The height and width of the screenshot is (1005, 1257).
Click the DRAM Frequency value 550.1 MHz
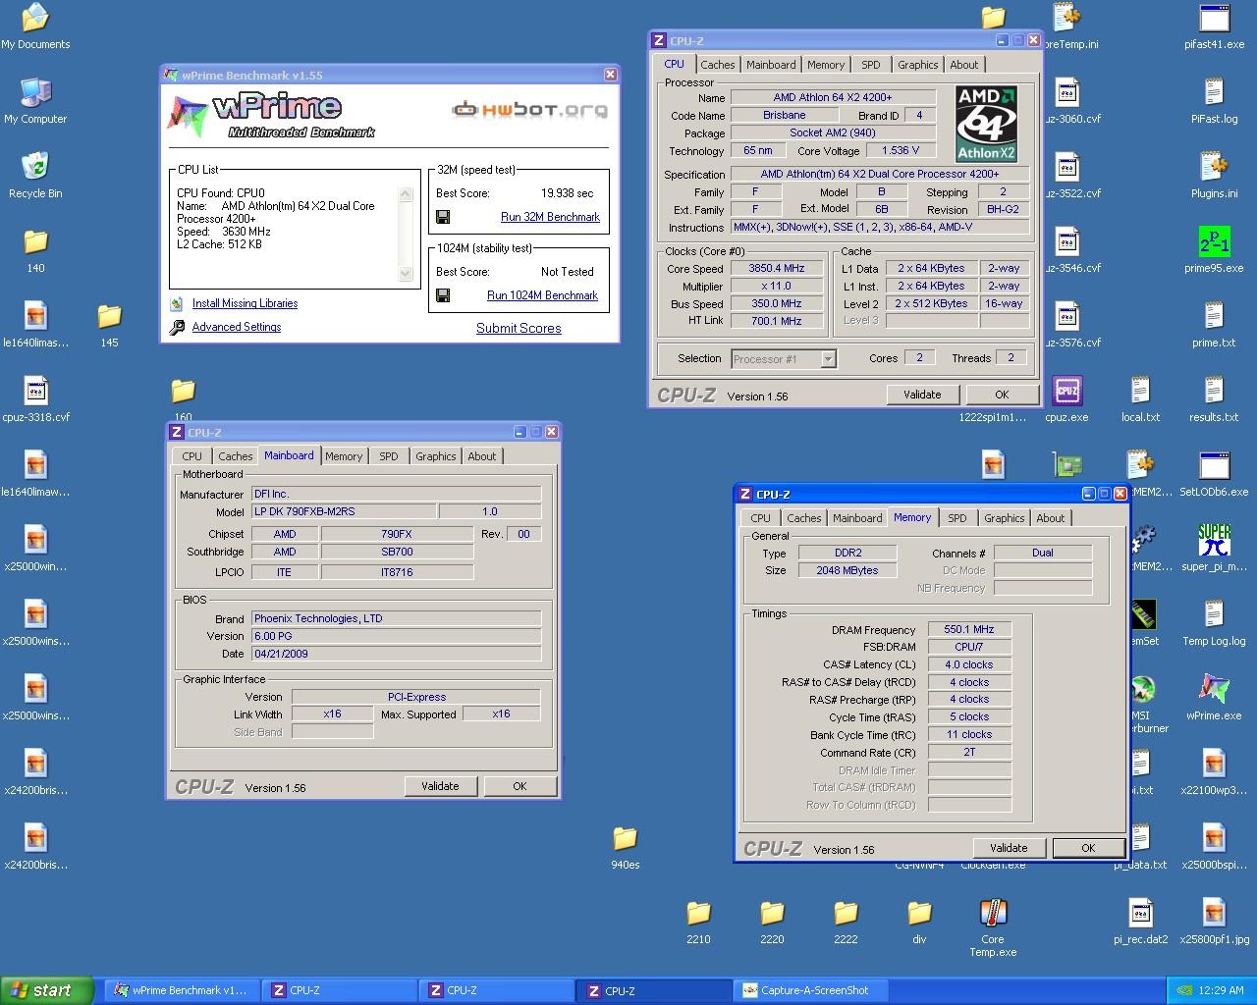tap(969, 630)
